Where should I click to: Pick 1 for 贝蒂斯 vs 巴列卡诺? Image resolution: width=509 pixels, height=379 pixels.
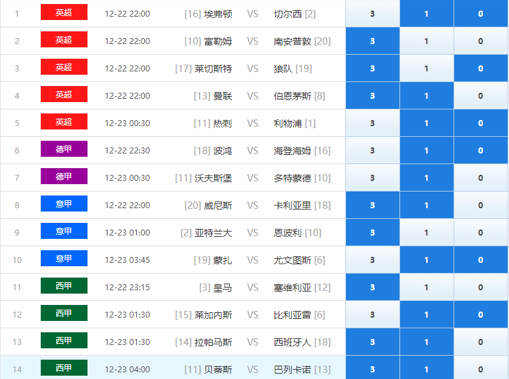pyautogui.click(x=427, y=369)
